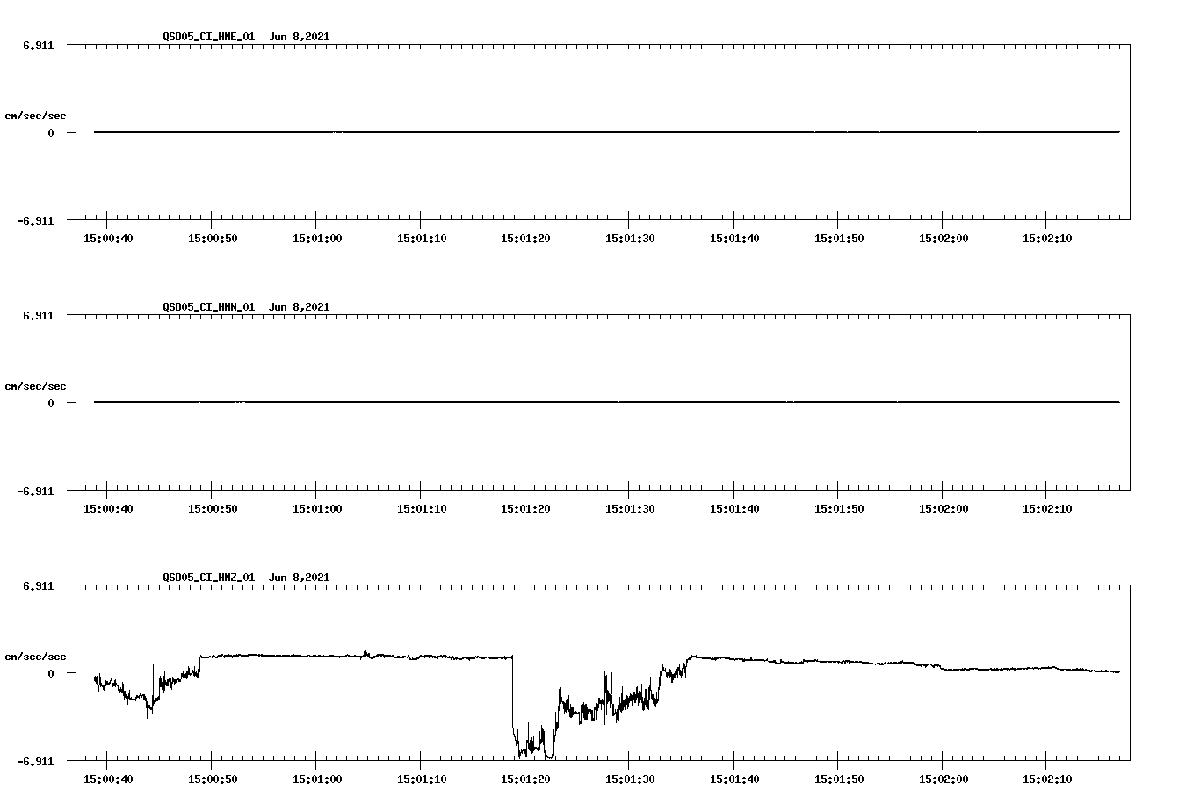Click the 15:01:30 time label under HNN plot
Screen dimensions: 1193x811
(630, 509)
